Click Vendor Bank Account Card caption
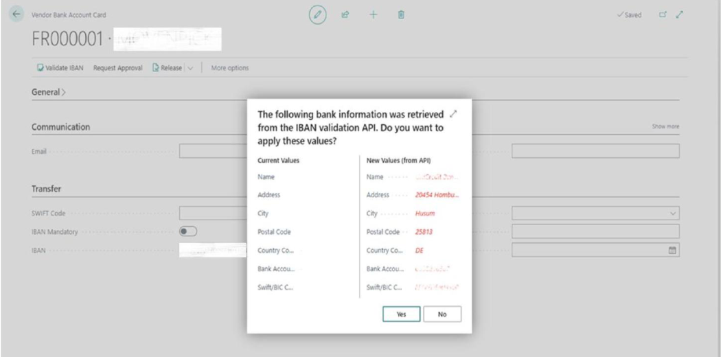Screen dimensions: 721x357 69,14
